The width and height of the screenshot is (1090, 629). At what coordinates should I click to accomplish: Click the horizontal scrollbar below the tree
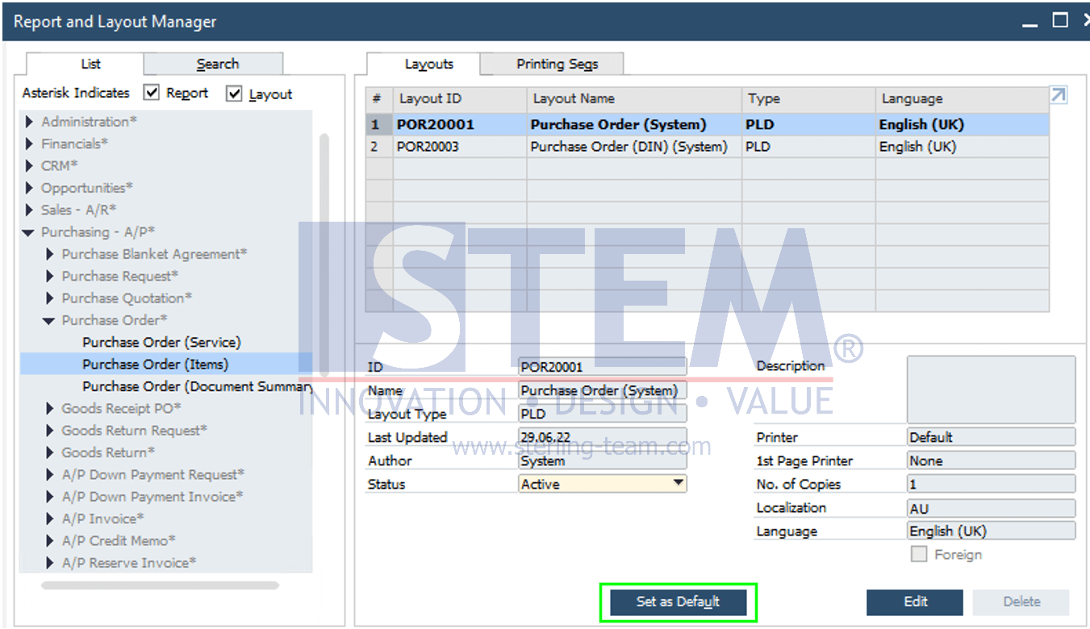(161, 584)
